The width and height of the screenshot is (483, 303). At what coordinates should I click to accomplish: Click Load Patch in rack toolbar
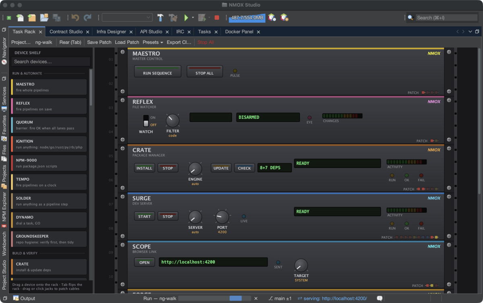(127, 42)
